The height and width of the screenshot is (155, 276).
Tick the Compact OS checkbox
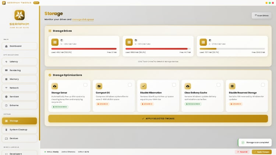coord(130,85)
